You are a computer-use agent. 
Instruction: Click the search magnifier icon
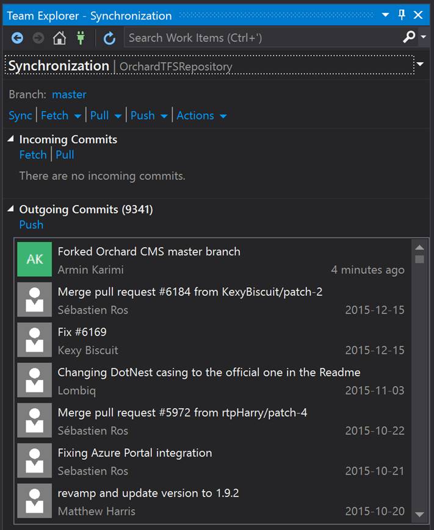point(409,37)
